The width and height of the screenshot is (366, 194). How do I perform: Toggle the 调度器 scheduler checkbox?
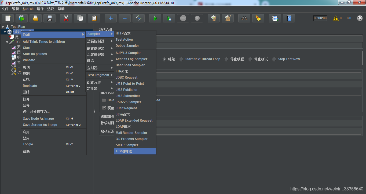click(x=104, y=108)
